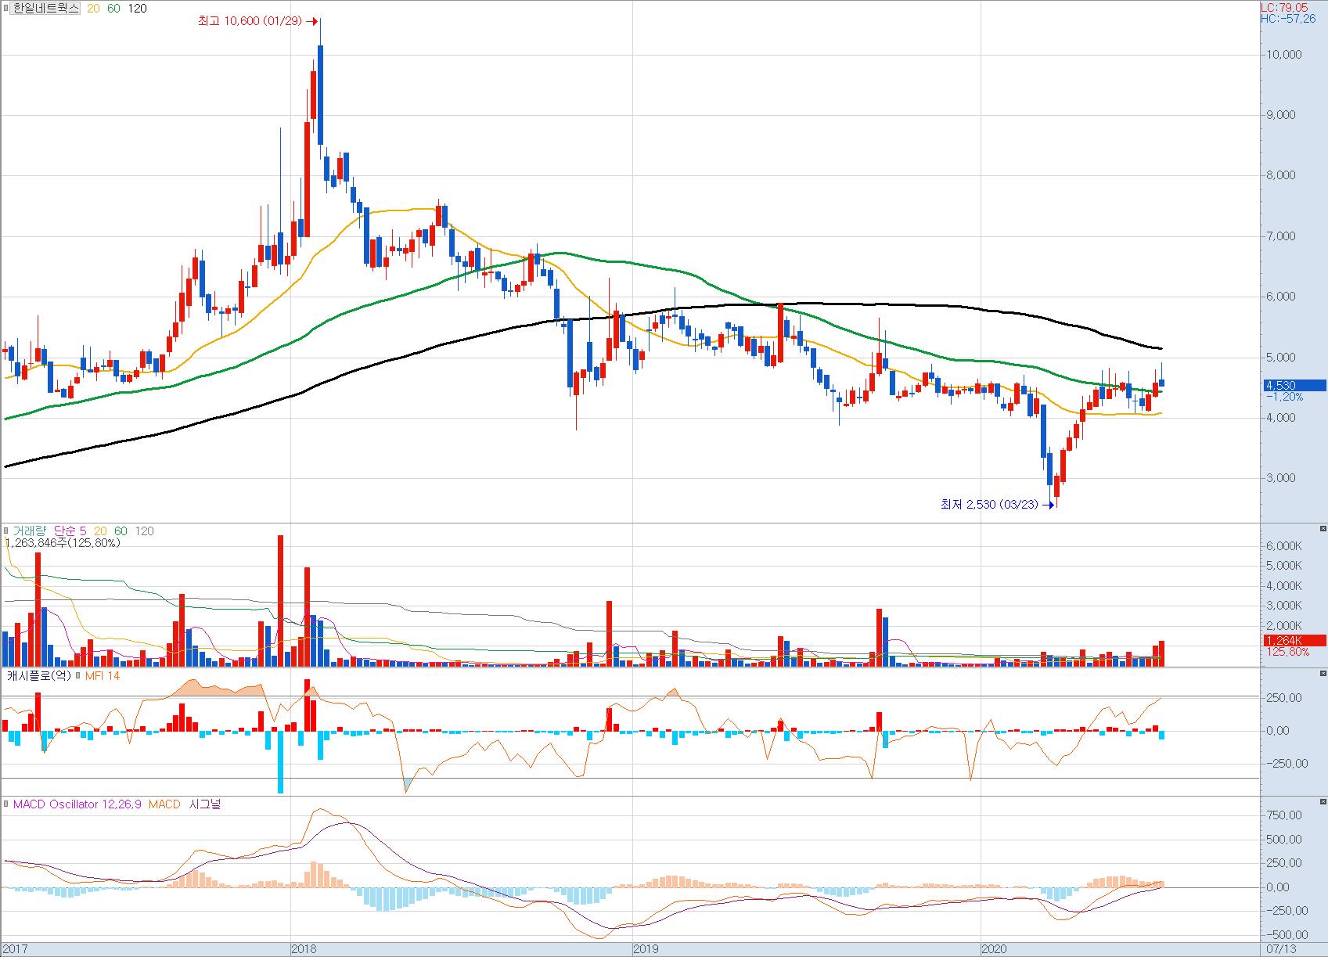Click the 2019 year marker on time axis
The height and width of the screenshot is (957, 1328).
point(646,949)
